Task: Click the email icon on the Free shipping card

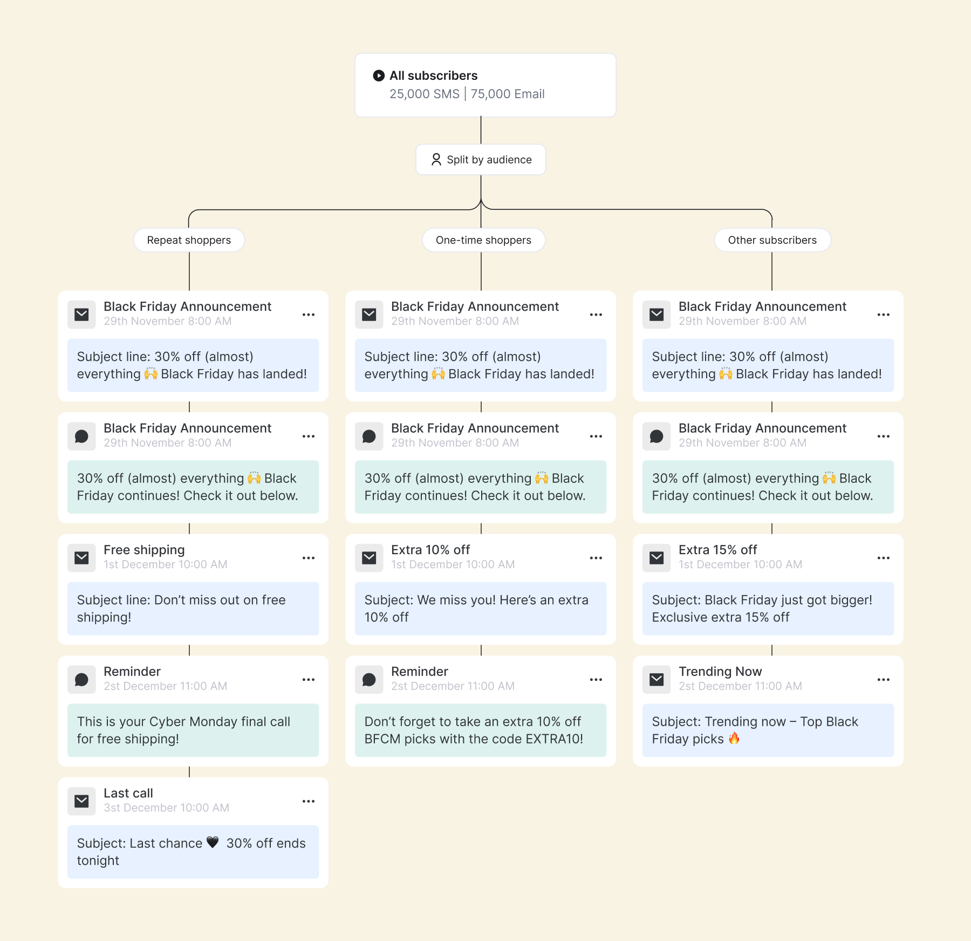Action: click(x=81, y=558)
